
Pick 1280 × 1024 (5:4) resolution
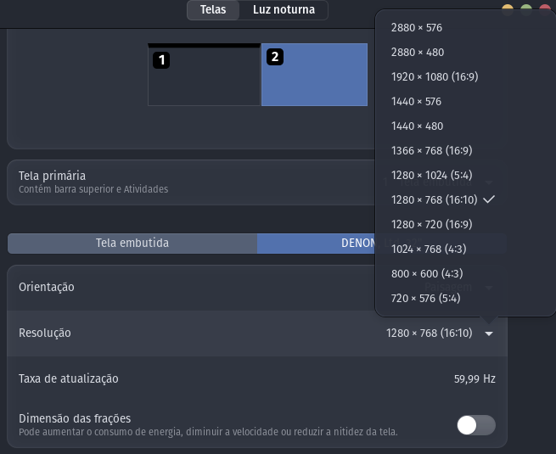click(x=432, y=175)
